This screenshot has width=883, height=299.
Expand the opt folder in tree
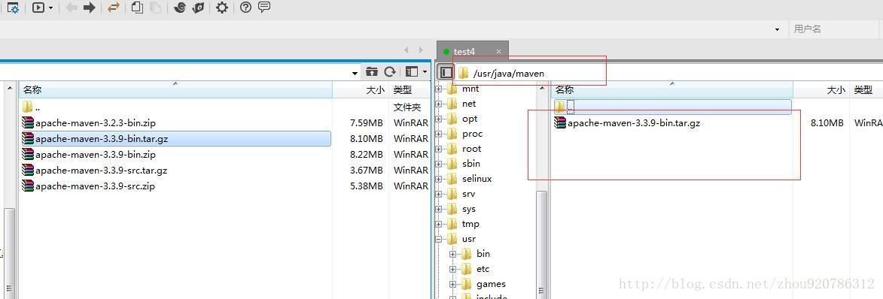pyautogui.click(x=439, y=119)
